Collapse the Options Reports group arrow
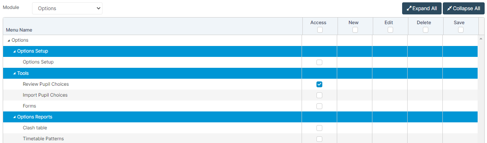The width and height of the screenshot is (487, 143). pos(14,117)
